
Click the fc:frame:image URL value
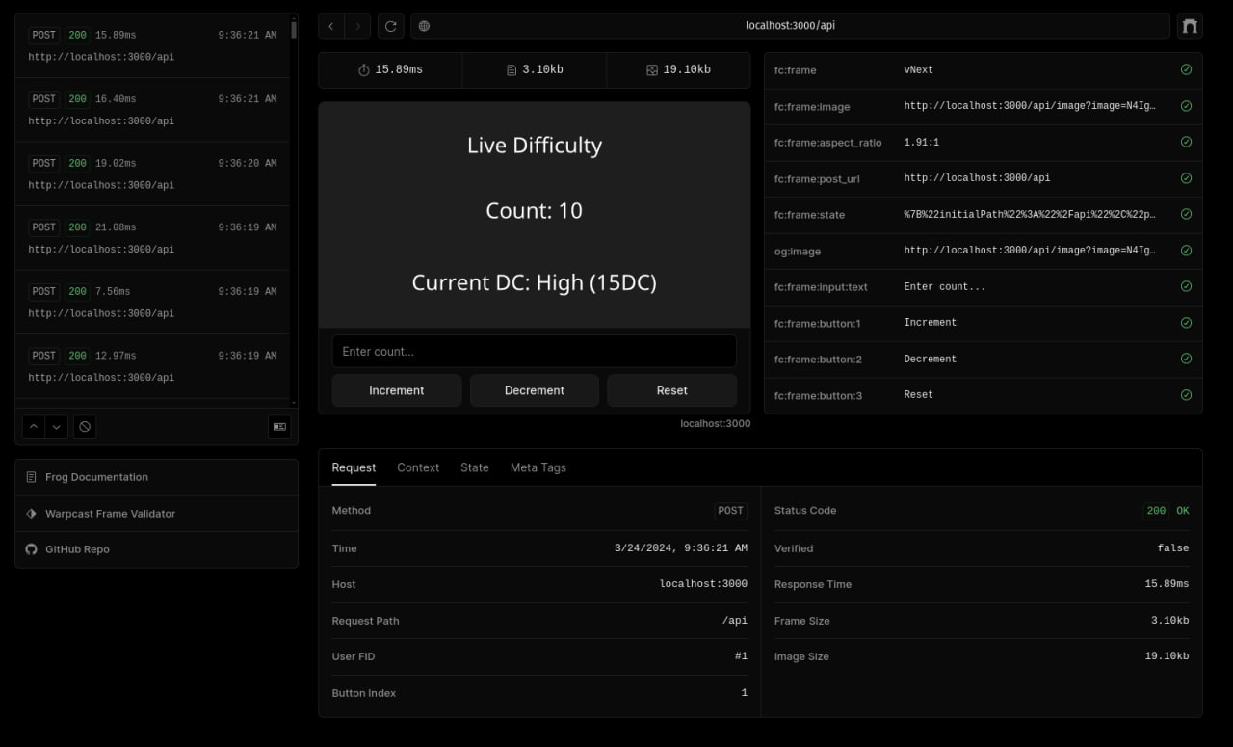1030,106
